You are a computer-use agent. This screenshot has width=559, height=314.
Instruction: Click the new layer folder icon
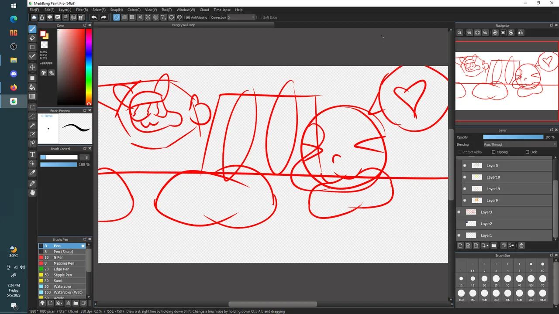coord(494,246)
